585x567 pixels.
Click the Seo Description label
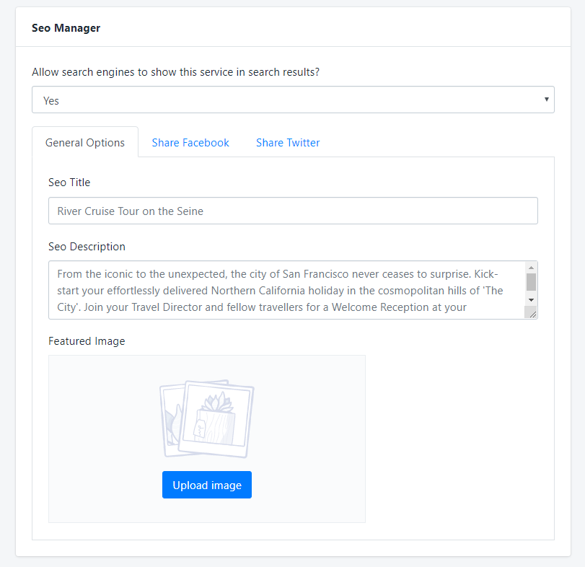(87, 247)
